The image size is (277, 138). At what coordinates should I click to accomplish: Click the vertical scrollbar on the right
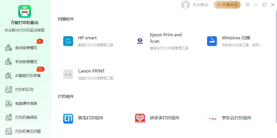pyautogui.click(x=276, y=67)
